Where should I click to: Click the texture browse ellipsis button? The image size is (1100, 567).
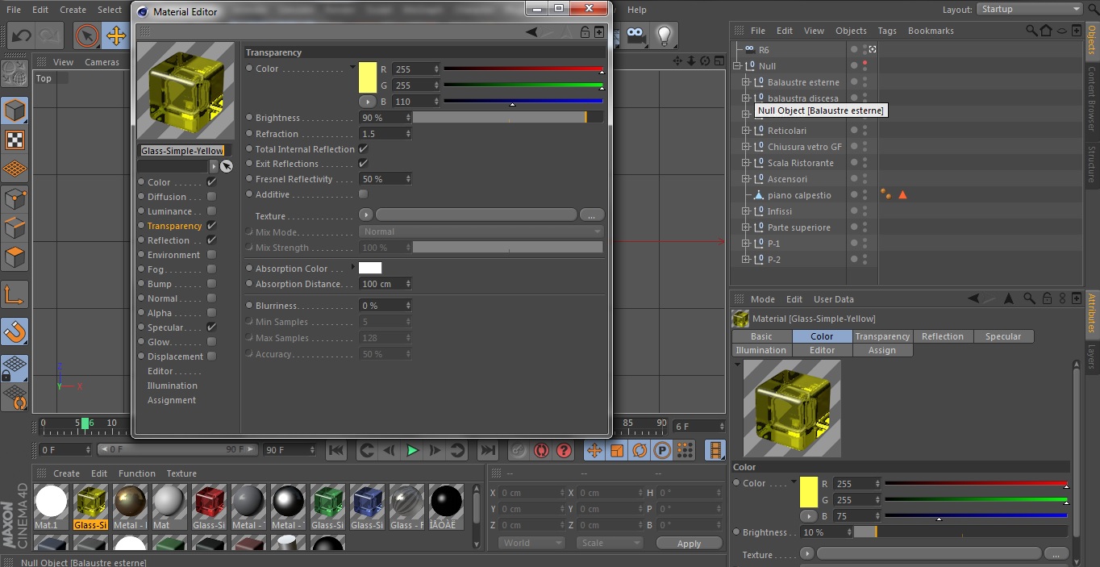(592, 215)
